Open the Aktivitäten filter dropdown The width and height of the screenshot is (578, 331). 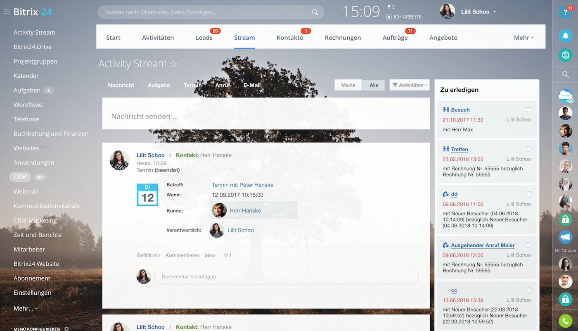[410, 85]
